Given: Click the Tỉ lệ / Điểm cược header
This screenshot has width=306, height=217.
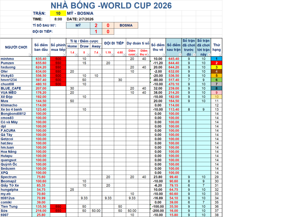Looking at the screenshot, I should 84,41.
